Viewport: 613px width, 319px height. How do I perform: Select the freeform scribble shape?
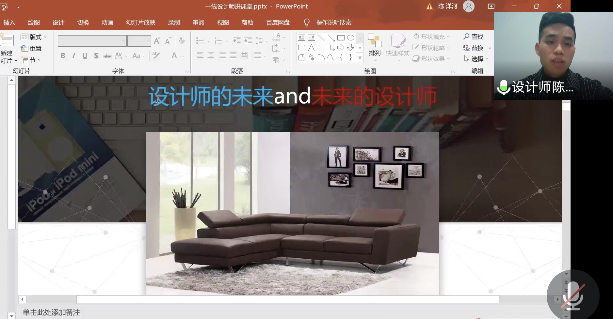click(312, 58)
